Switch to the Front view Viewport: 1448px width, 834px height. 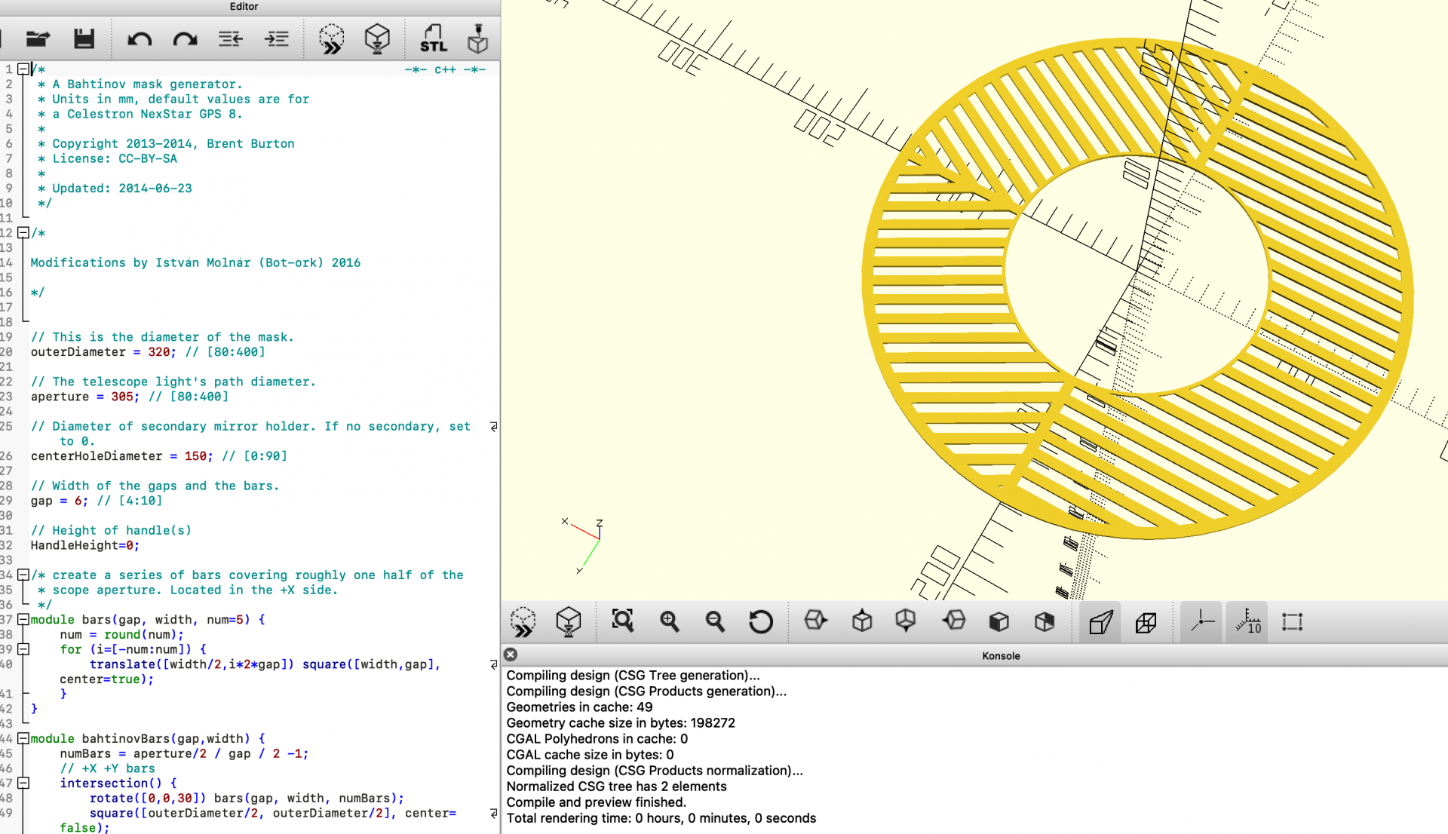click(999, 621)
